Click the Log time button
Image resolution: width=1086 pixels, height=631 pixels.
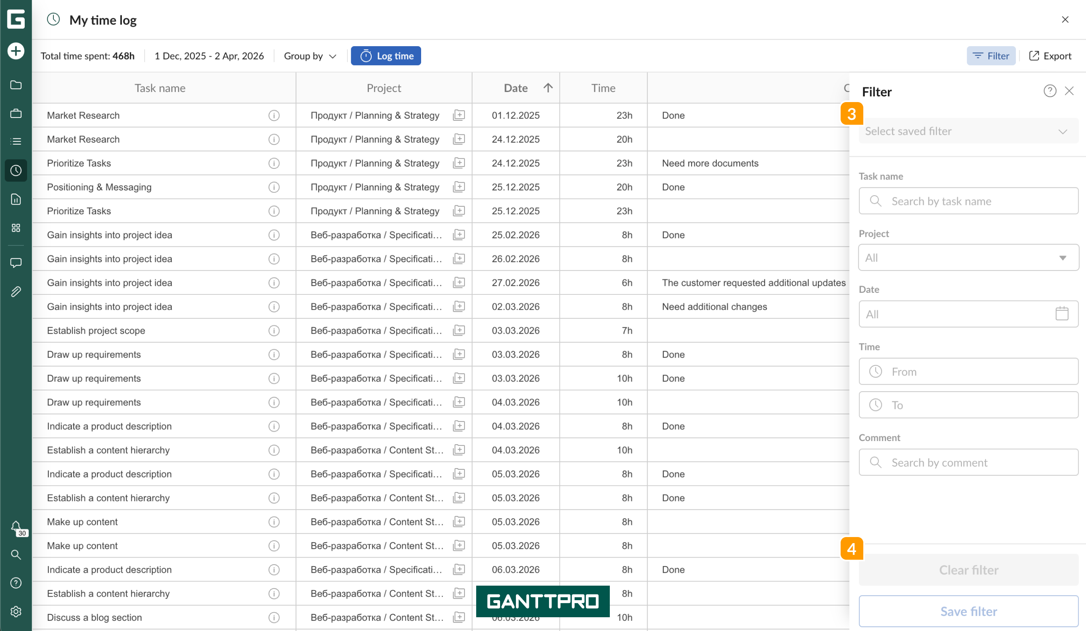(x=386, y=56)
